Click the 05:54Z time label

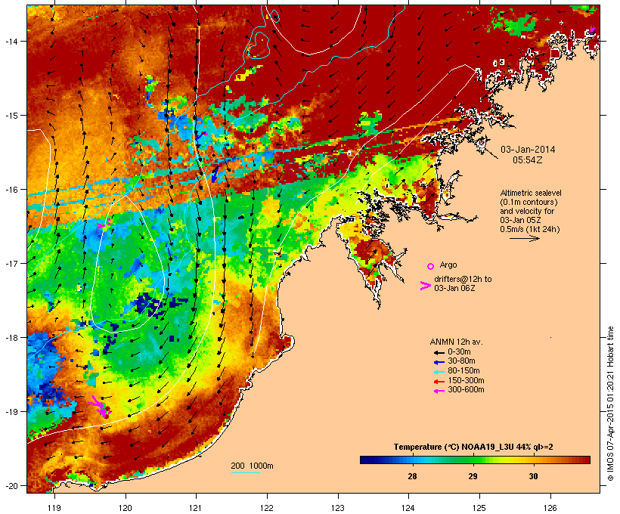click(x=528, y=159)
